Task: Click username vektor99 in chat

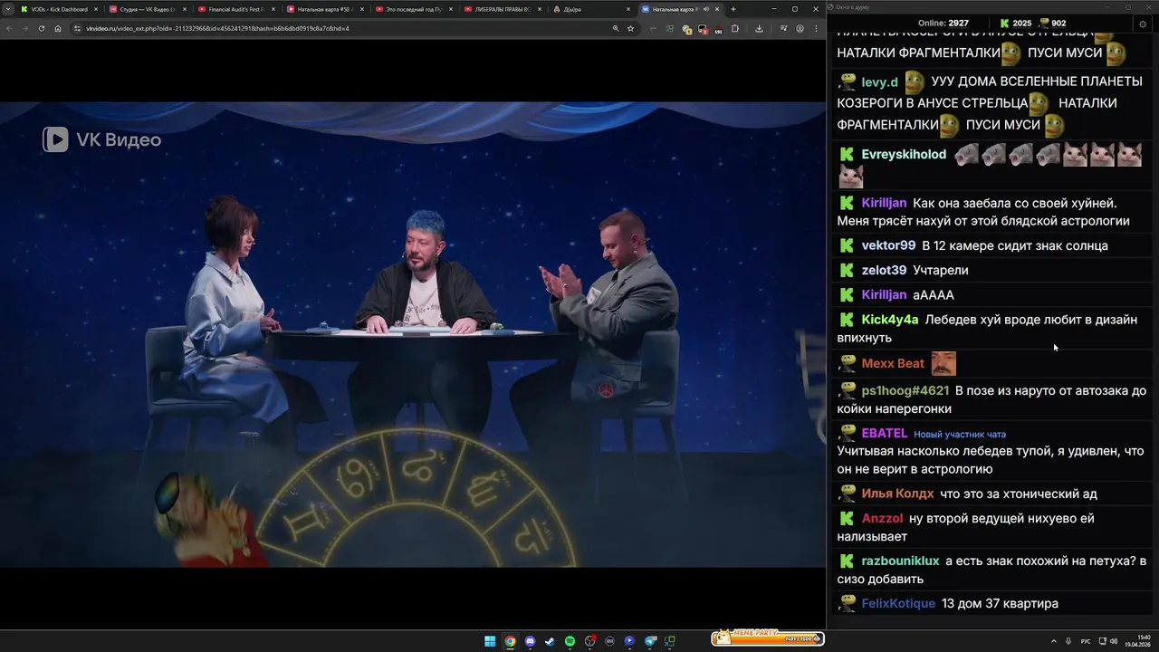Action: 888,245
